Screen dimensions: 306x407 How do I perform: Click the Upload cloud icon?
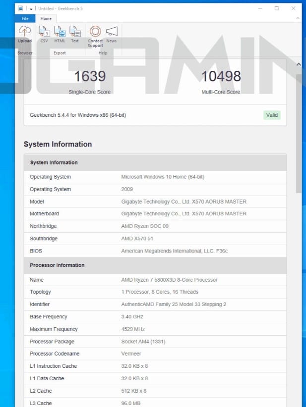pos(24,32)
